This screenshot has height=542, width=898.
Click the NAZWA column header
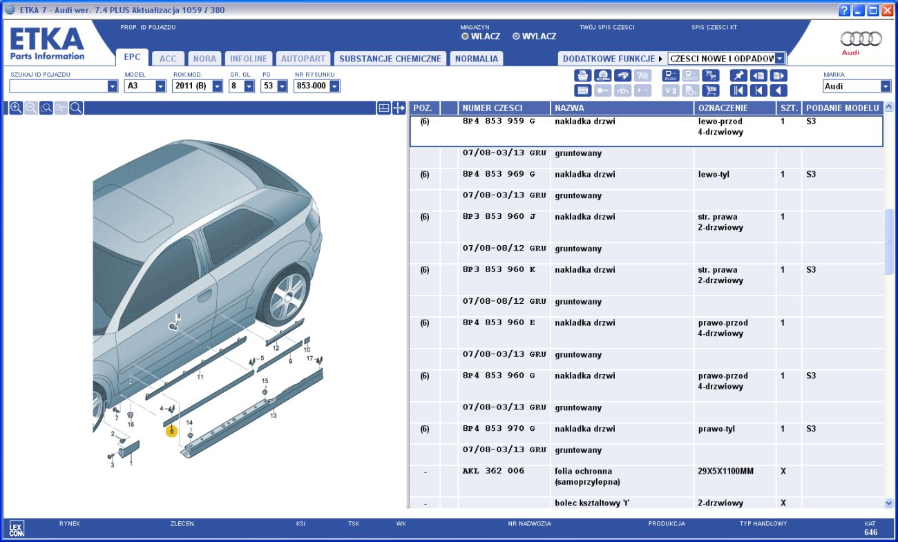(622, 108)
